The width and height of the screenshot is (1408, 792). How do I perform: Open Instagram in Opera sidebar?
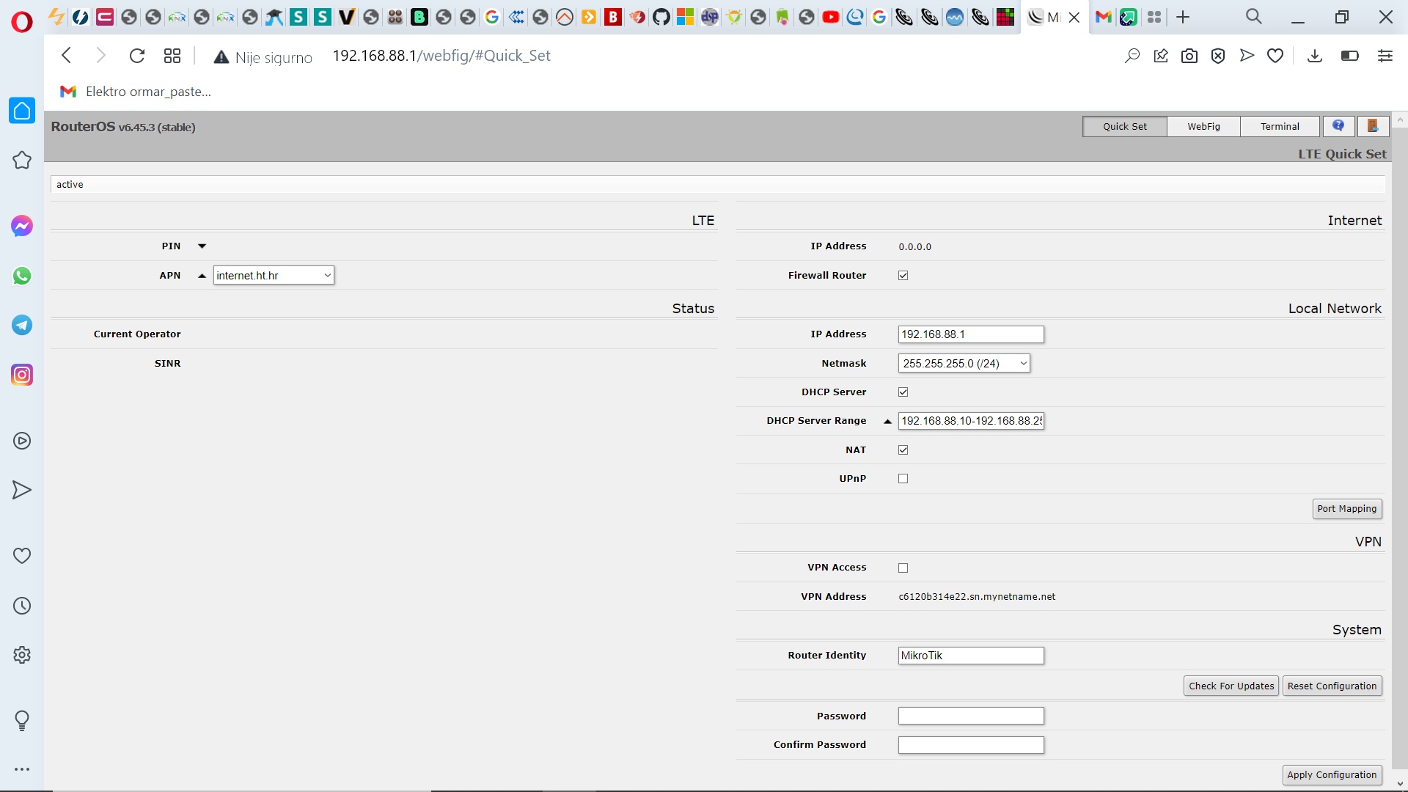[22, 375]
